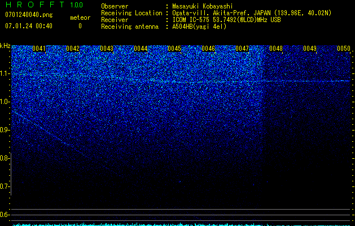Select the 0.7 kHz axis label
Viewport: 355px width, 226px height.
pos(5,186)
